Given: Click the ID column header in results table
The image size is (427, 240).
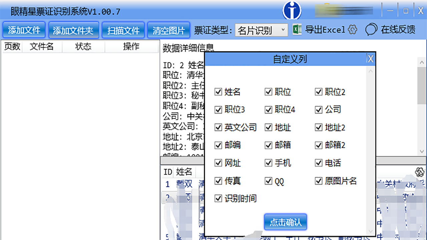Looking at the screenshot, I should pyautogui.click(x=168, y=172).
